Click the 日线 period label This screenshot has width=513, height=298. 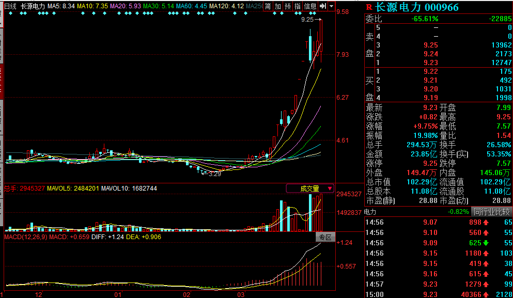pyautogui.click(x=10, y=6)
